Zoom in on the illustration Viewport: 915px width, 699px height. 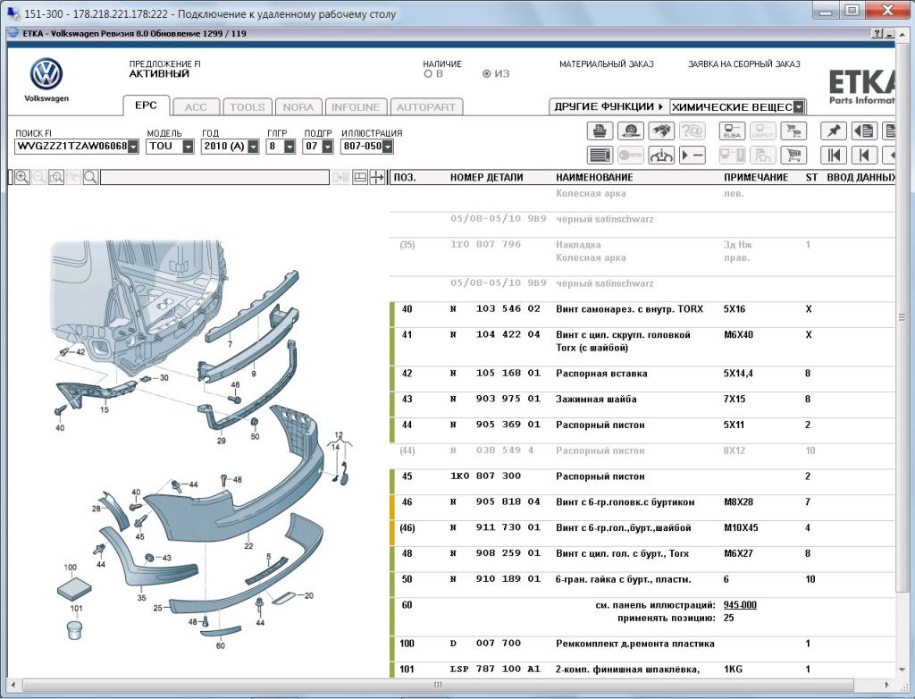tap(22, 177)
